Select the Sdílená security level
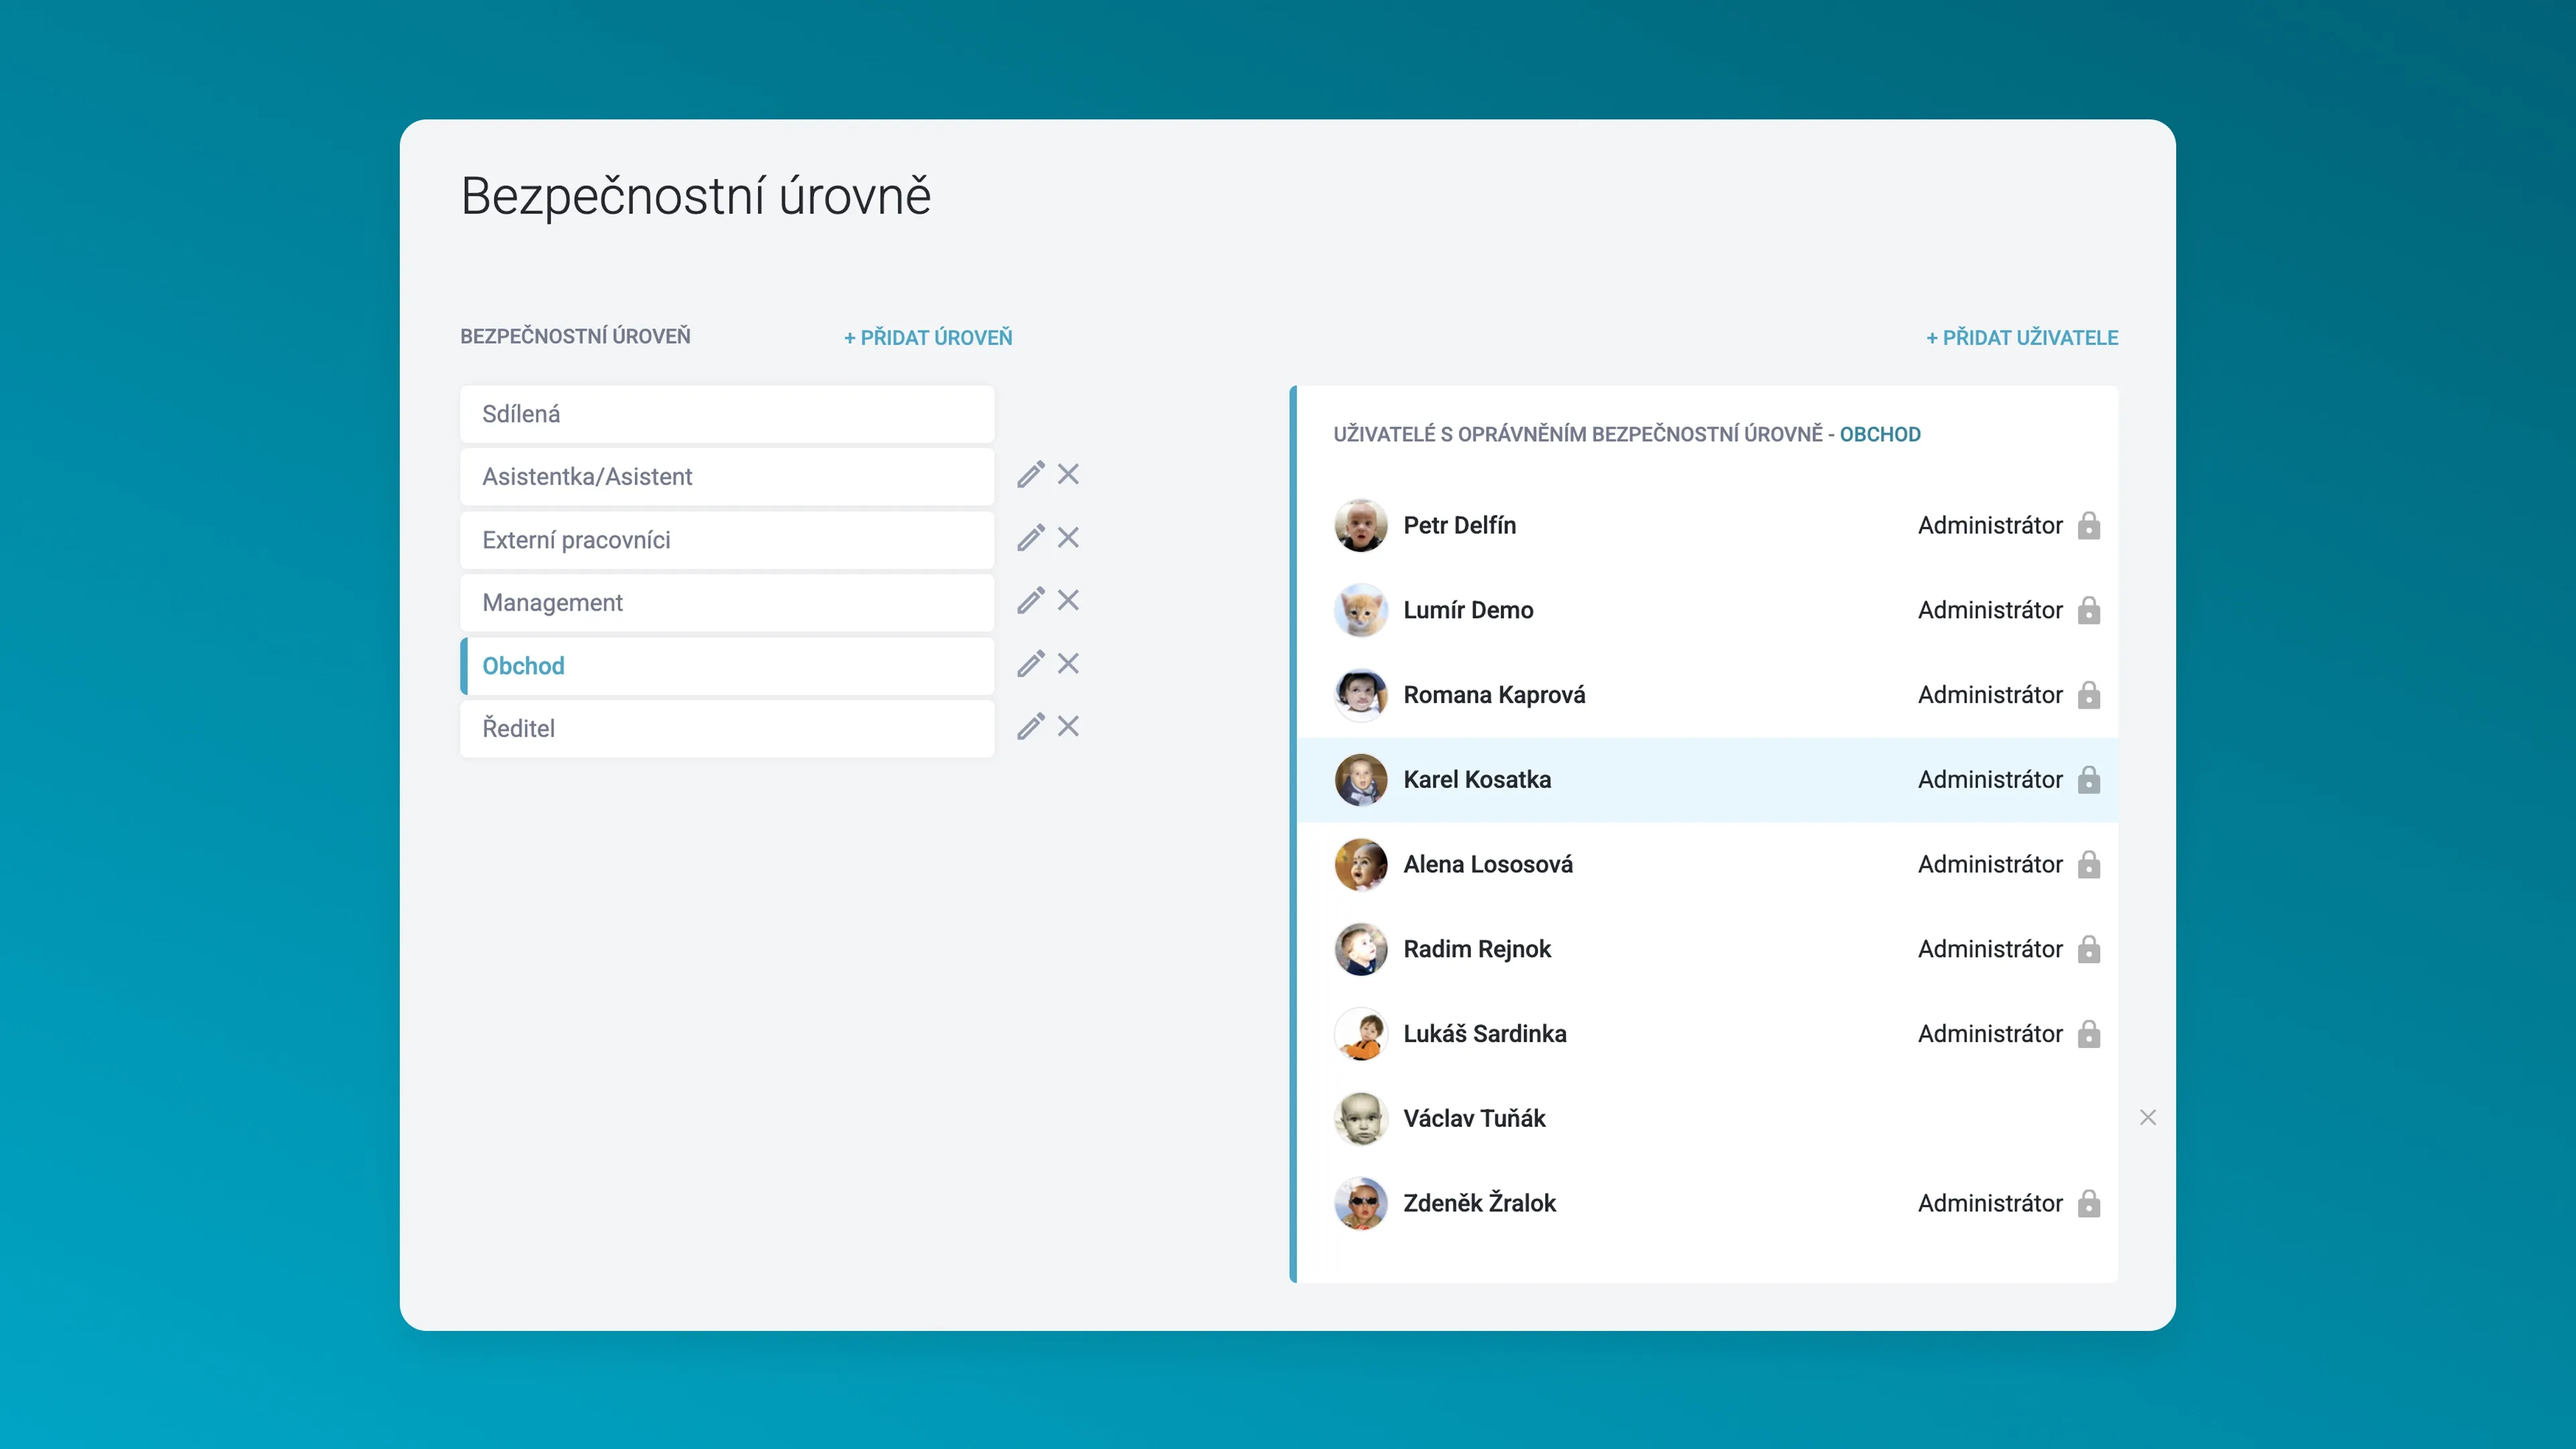The width and height of the screenshot is (2576, 1449). point(727,414)
